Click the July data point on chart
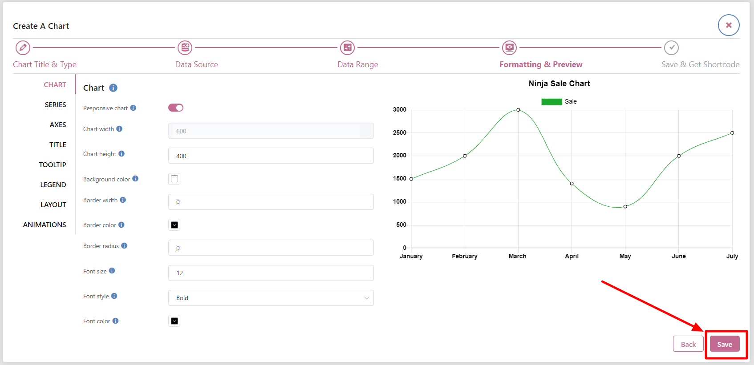 pos(732,133)
